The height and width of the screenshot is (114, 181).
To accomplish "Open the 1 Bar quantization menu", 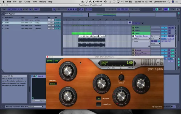I will click(x=37, y=9).
